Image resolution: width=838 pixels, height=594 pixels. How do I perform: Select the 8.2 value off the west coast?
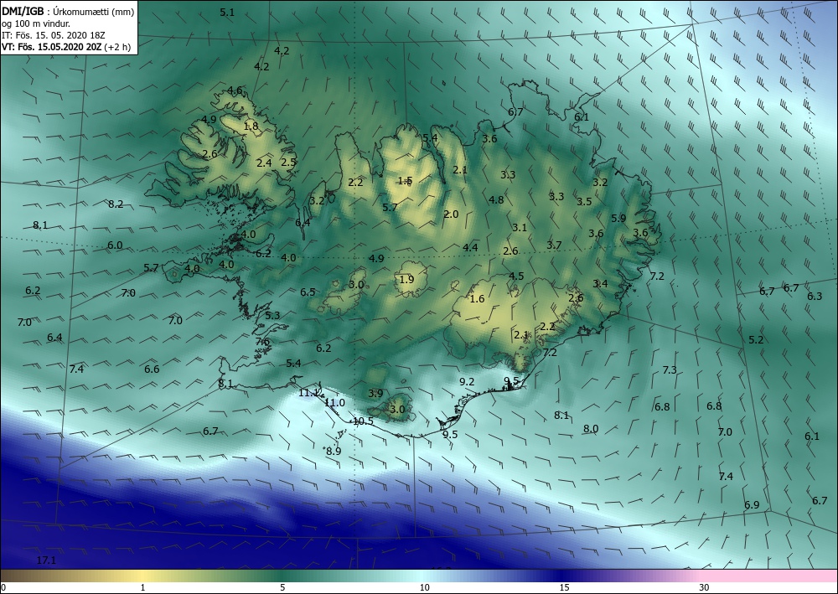116,204
